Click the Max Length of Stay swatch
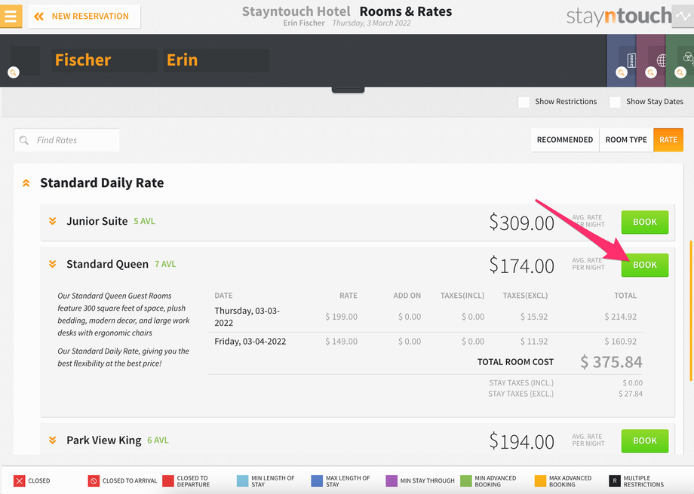Screen dimensions: 694x494 317,480
